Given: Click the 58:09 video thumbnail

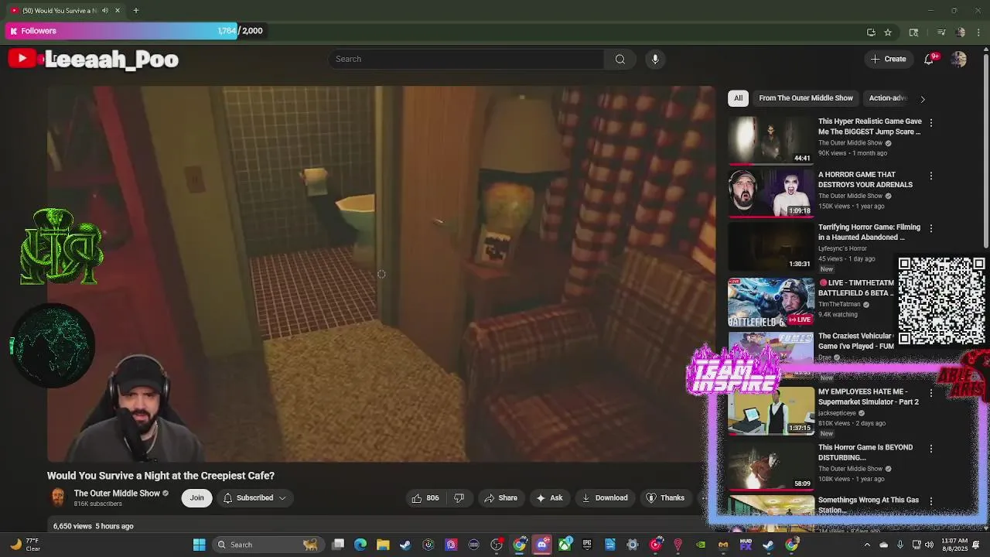Looking at the screenshot, I should click(771, 466).
